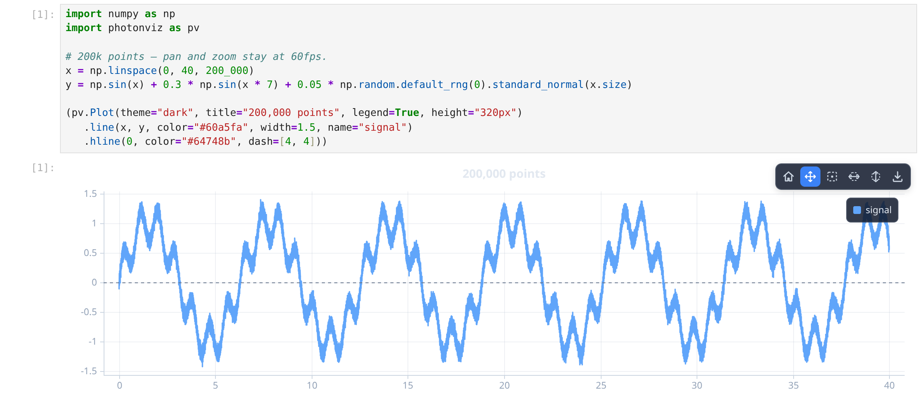Click the plot title '200,000 points'
Image resolution: width=921 pixels, height=410 pixels.
[x=504, y=174]
